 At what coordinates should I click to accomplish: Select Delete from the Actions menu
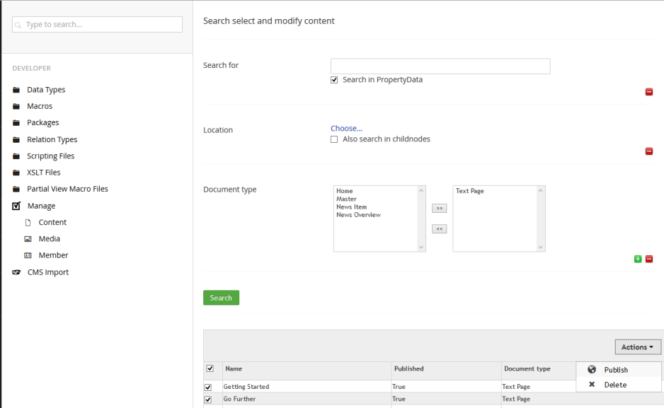click(x=614, y=385)
